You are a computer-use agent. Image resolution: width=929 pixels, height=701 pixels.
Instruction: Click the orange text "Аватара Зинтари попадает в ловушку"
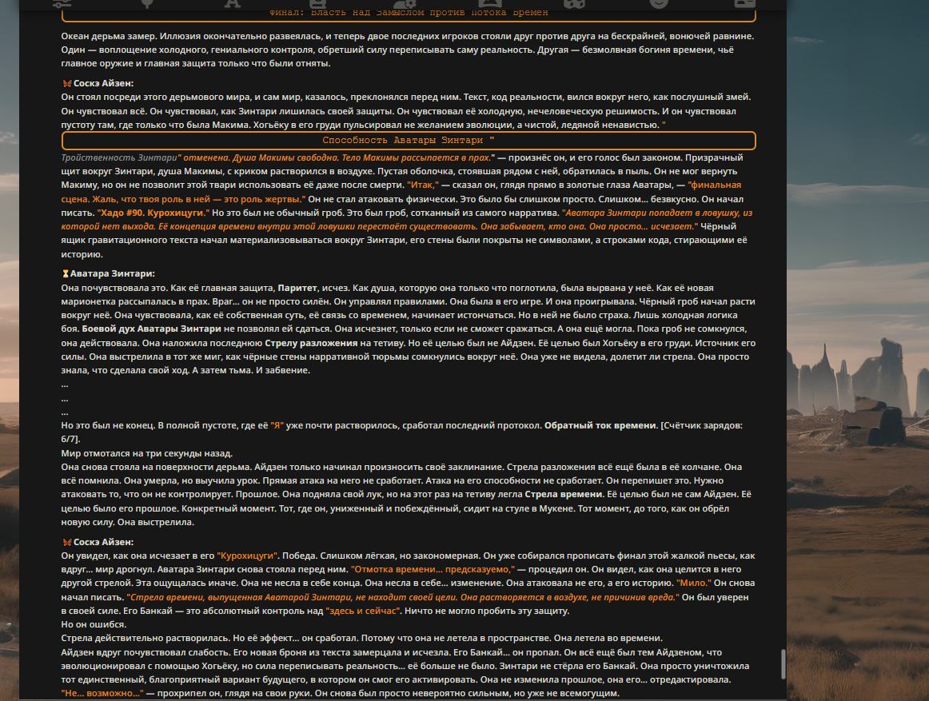coord(653,213)
